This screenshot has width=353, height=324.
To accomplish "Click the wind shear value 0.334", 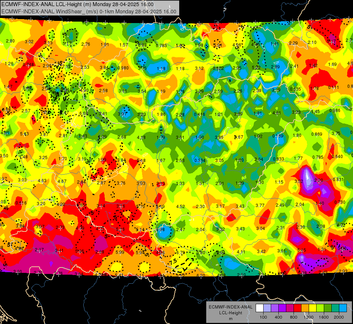I will pyautogui.click(x=200, y=160).
